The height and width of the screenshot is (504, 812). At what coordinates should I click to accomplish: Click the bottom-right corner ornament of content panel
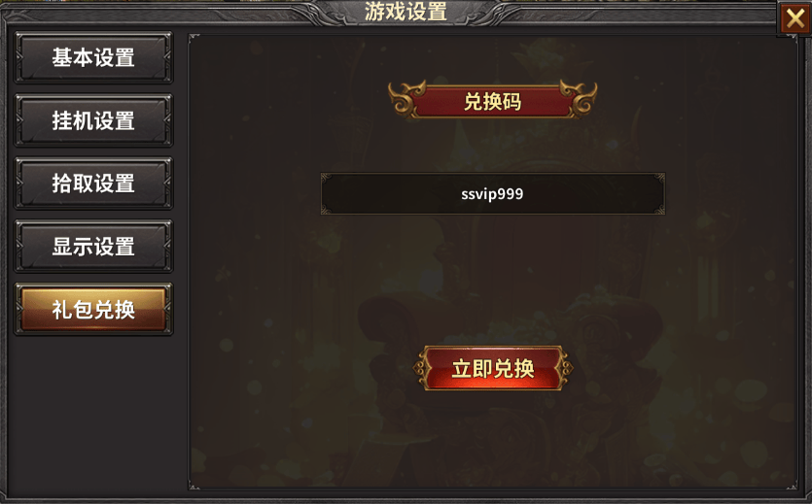click(x=792, y=485)
